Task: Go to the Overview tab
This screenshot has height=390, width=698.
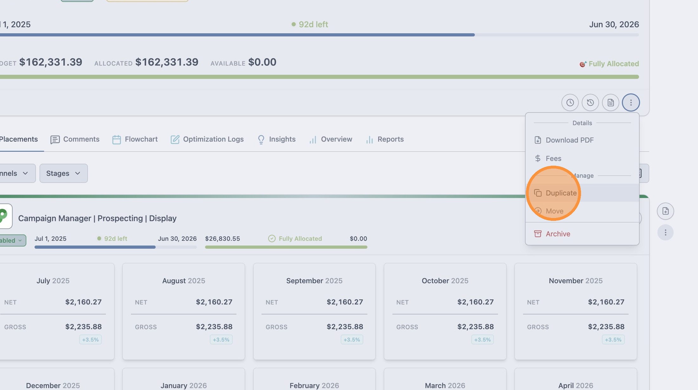Action: (330, 139)
